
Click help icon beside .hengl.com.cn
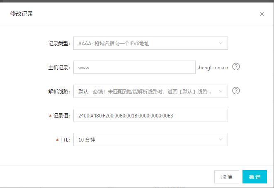(236, 67)
